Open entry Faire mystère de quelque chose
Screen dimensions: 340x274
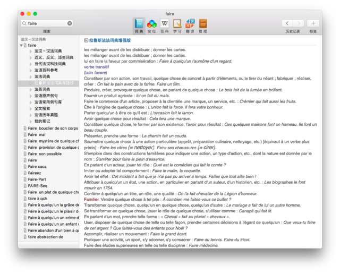53,141
